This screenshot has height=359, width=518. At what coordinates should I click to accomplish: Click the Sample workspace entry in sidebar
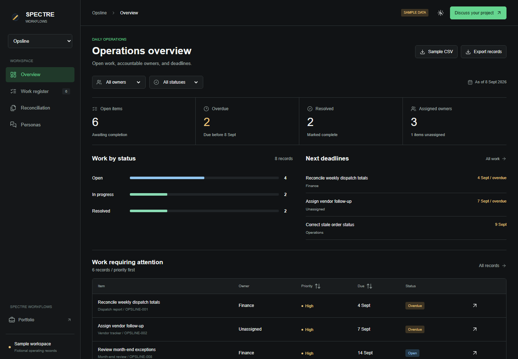[x=40, y=347]
